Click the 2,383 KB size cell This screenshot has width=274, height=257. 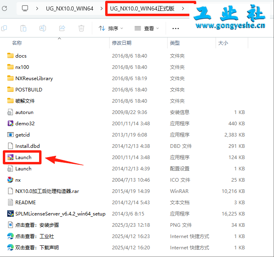(235, 135)
